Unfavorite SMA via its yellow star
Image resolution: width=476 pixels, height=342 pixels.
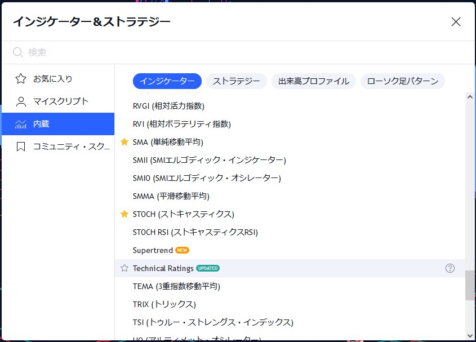124,141
